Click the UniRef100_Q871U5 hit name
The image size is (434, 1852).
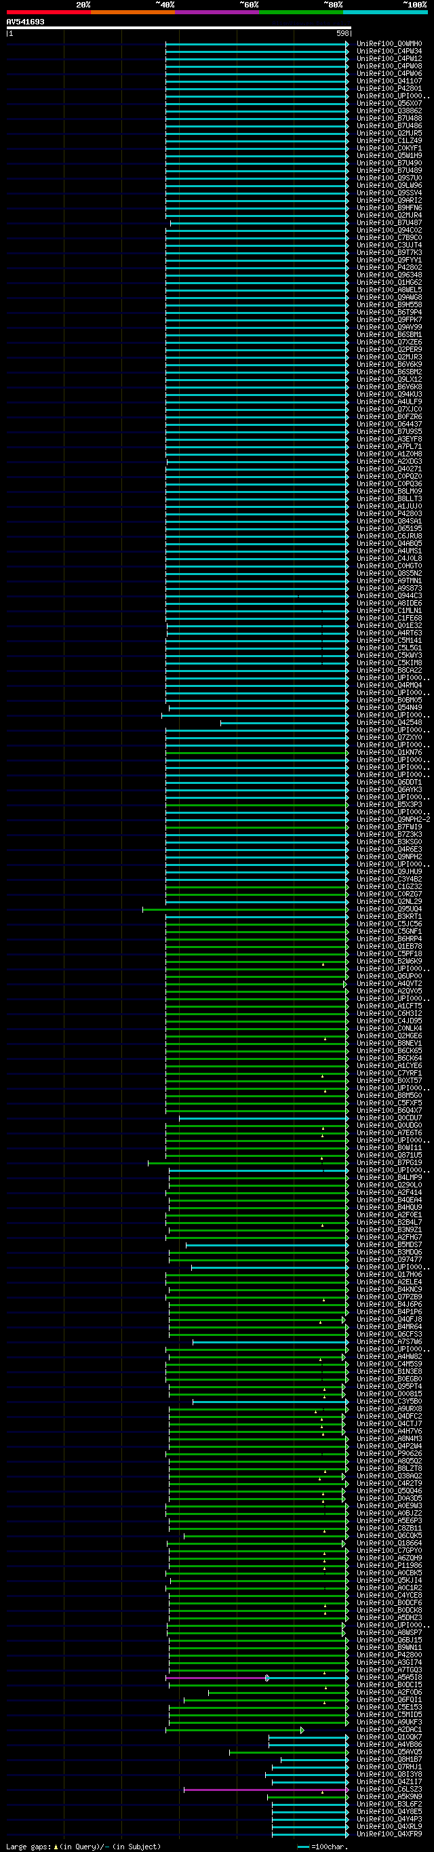tap(389, 1156)
